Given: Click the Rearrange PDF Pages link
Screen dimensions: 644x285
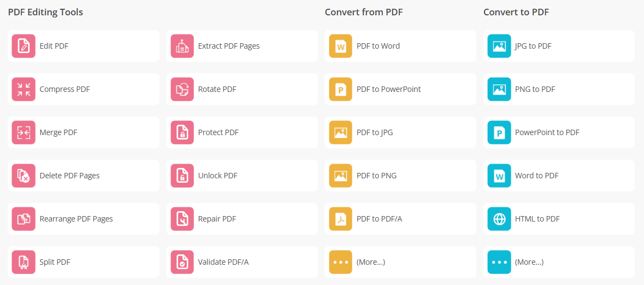Looking at the screenshot, I should tap(76, 219).
